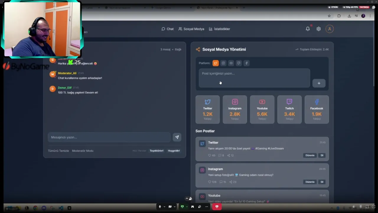Bookmark this page with the star icon
Image resolution: width=378 pixels, height=213 pixels.
[329, 16]
